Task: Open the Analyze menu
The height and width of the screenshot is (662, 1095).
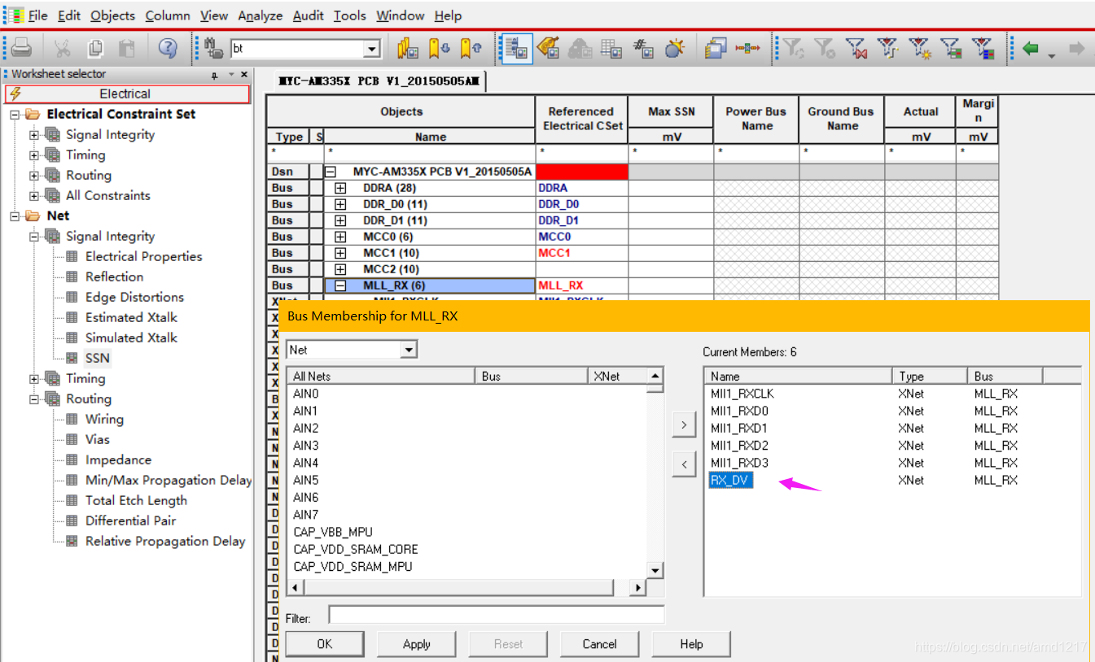Action: coord(260,15)
